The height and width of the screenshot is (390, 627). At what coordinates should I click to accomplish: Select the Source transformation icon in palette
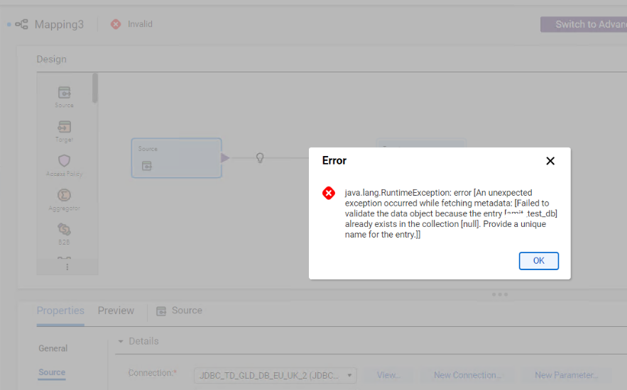64,93
